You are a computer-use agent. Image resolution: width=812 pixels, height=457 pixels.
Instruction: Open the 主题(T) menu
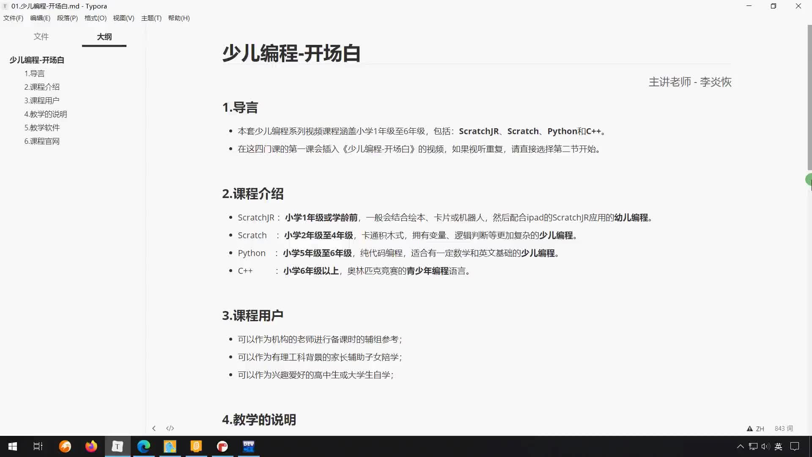click(x=151, y=18)
